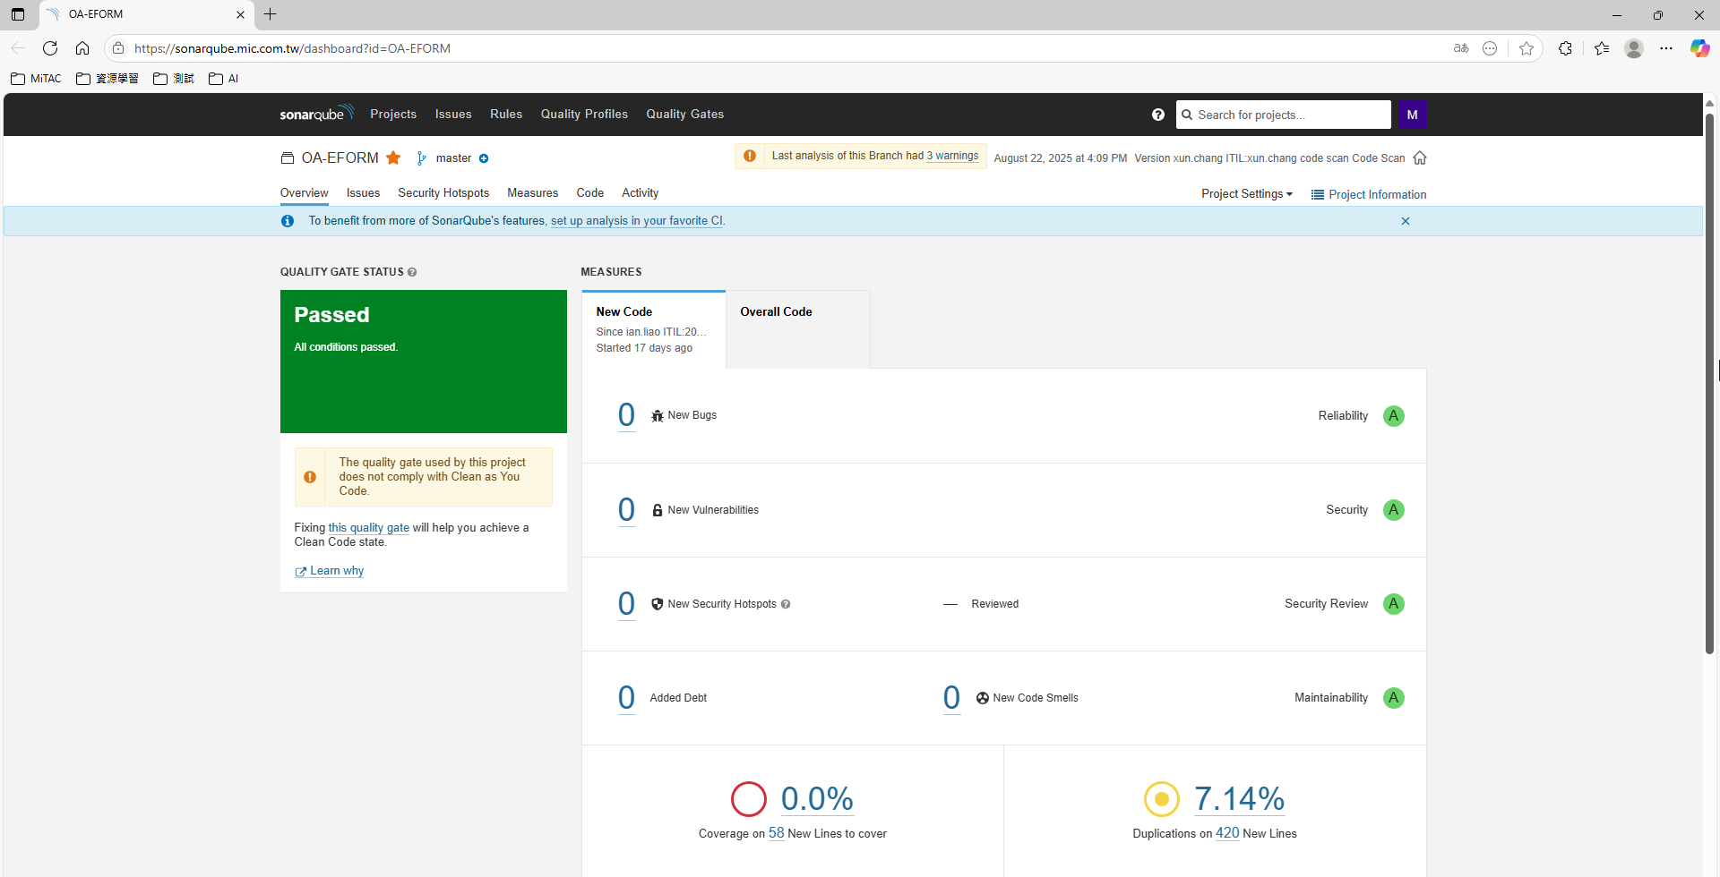Open the Security Hotspots tab

coord(443,193)
